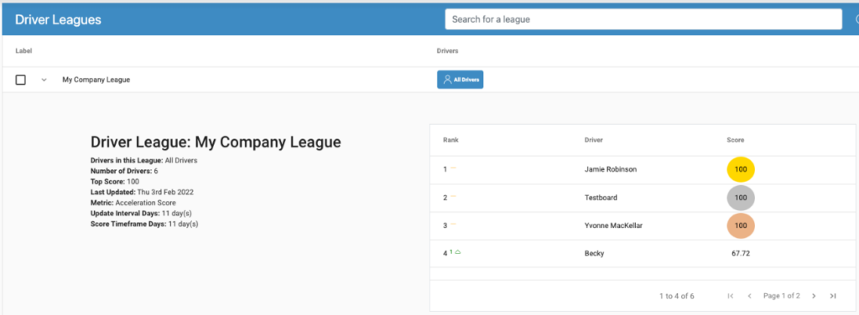Click the Driver column header
The image size is (859, 315).
point(594,140)
